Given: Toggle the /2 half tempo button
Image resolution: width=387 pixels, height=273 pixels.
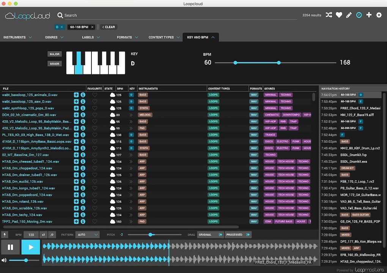Looking at the screenshot, I should [x=52, y=235].
